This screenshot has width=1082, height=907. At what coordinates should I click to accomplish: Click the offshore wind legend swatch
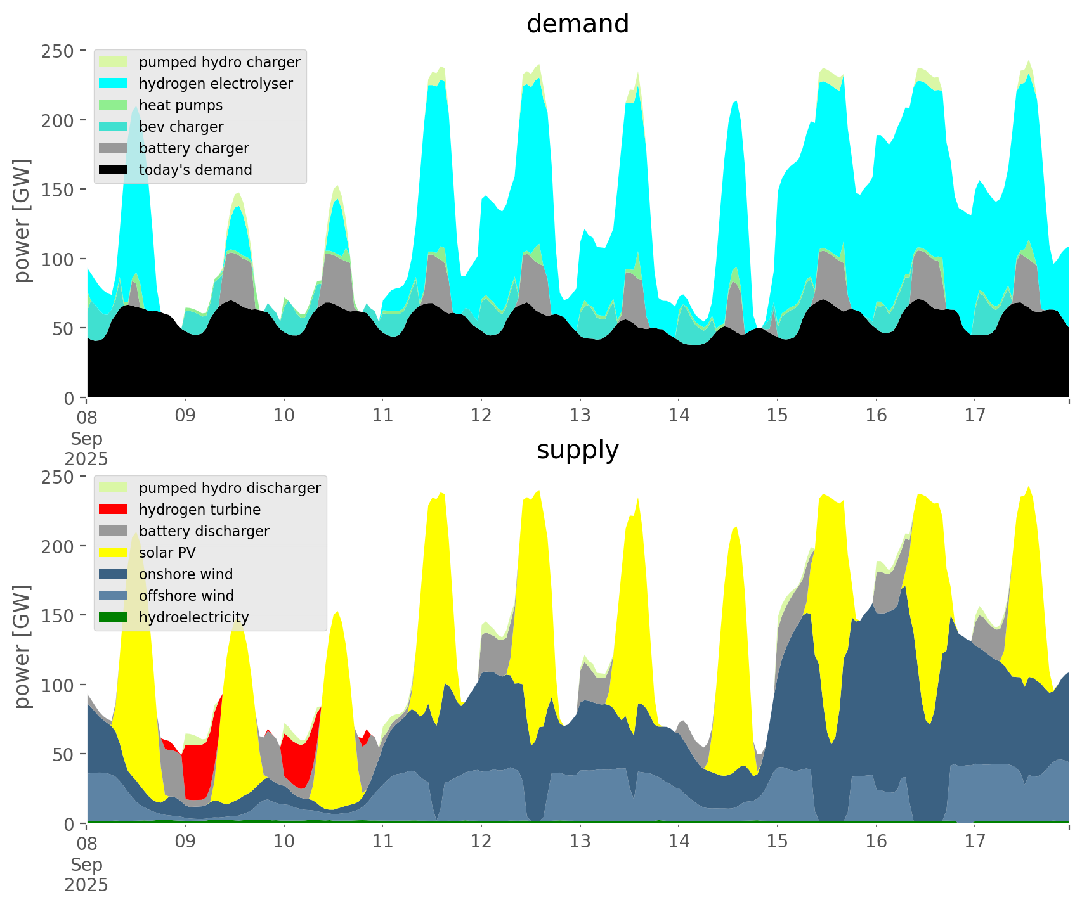pos(114,596)
